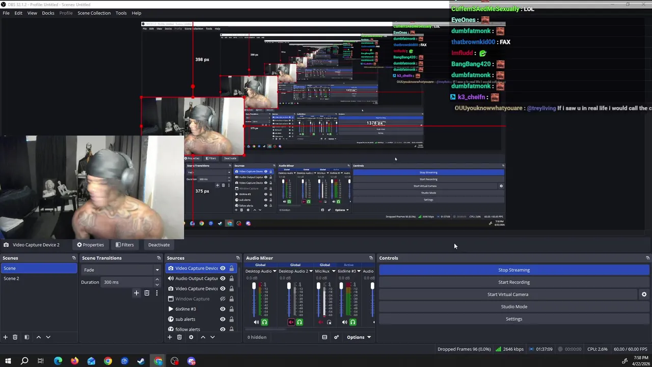Delete the configurable transition
Screen dimensions: 652x367
point(147,293)
